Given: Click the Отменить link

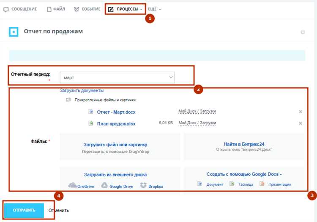Looking at the screenshot, I should point(59,210).
